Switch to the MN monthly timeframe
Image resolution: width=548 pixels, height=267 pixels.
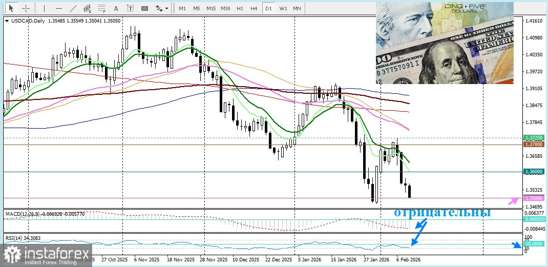click(x=297, y=8)
